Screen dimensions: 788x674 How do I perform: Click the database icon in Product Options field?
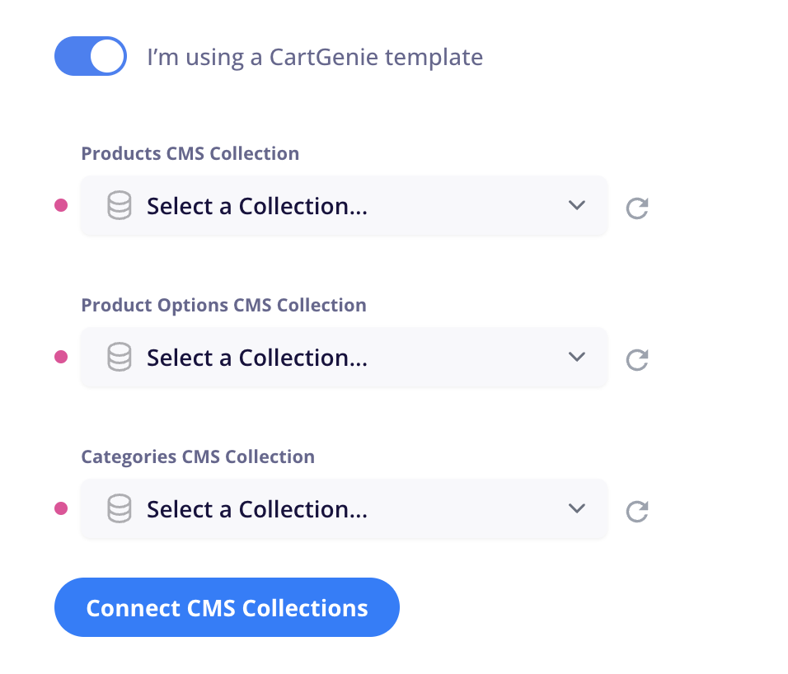(120, 357)
